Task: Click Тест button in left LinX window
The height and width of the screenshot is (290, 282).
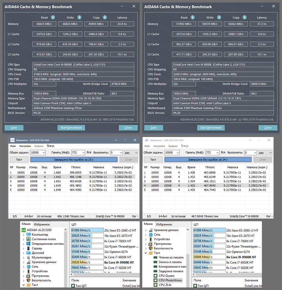Action: [19, 160]
